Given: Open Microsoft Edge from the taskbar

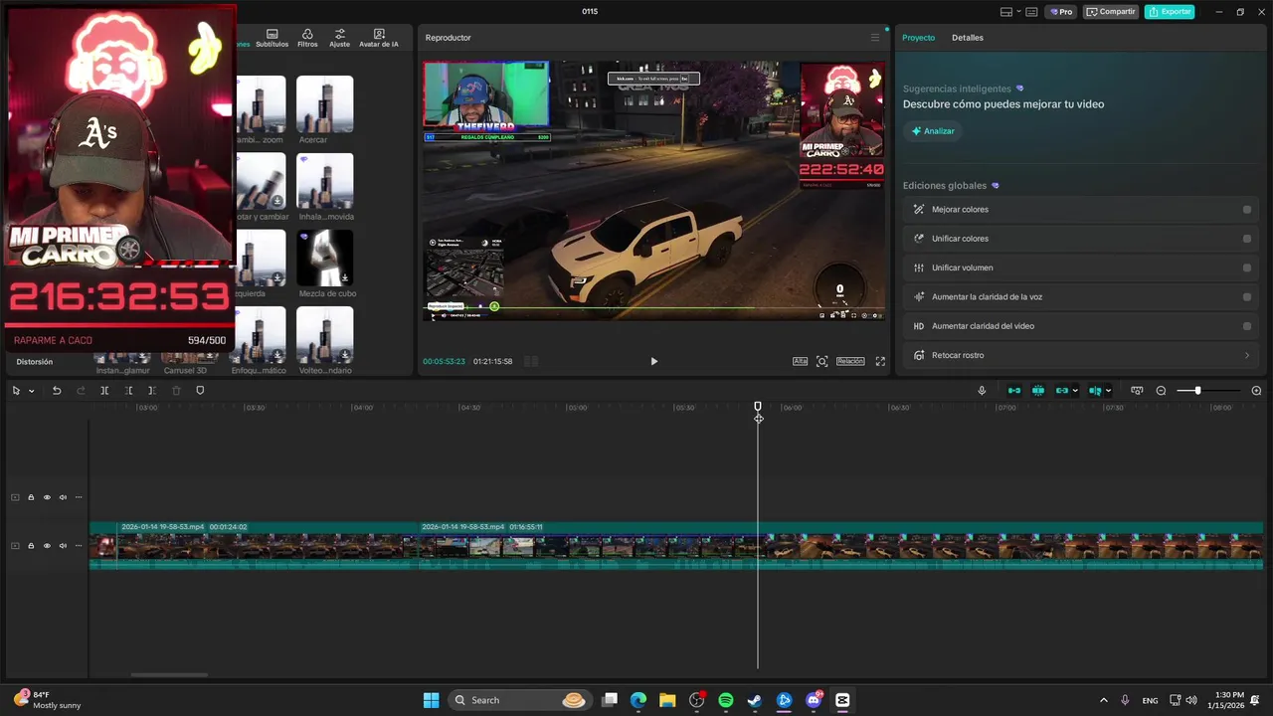Looking at the screenshot, I should (638, 700).
